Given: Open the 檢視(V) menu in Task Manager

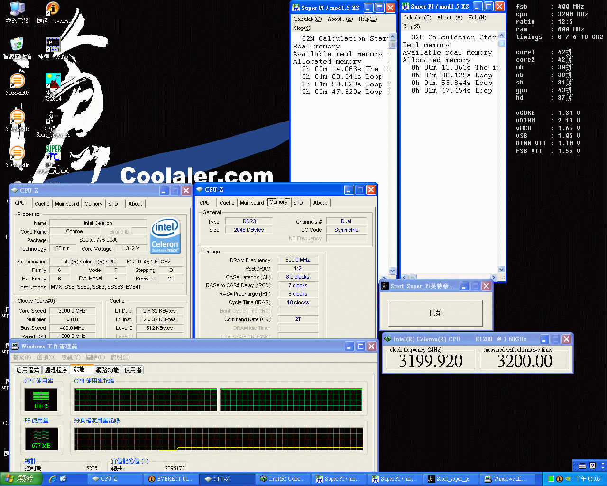Looking at the screenshot, I should 71,357.
